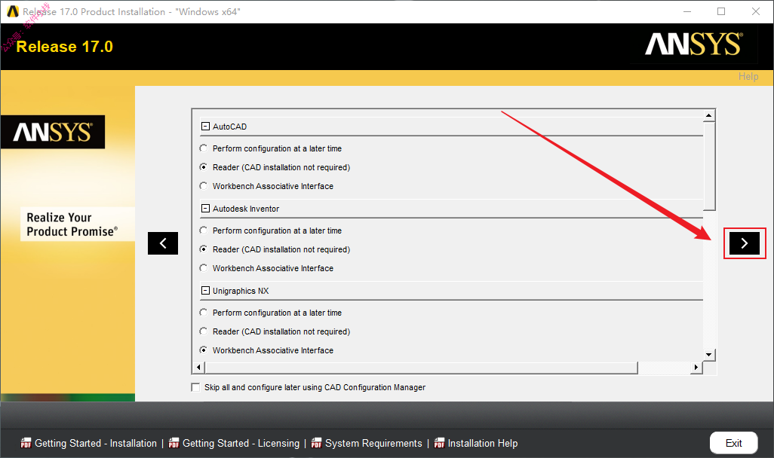Close the installer window
The width and height of the screenshot is (774, 458).
(756, 11)
